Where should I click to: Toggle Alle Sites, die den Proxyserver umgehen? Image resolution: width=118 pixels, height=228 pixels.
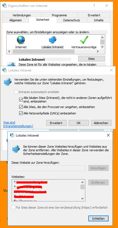tap(20, 107)
